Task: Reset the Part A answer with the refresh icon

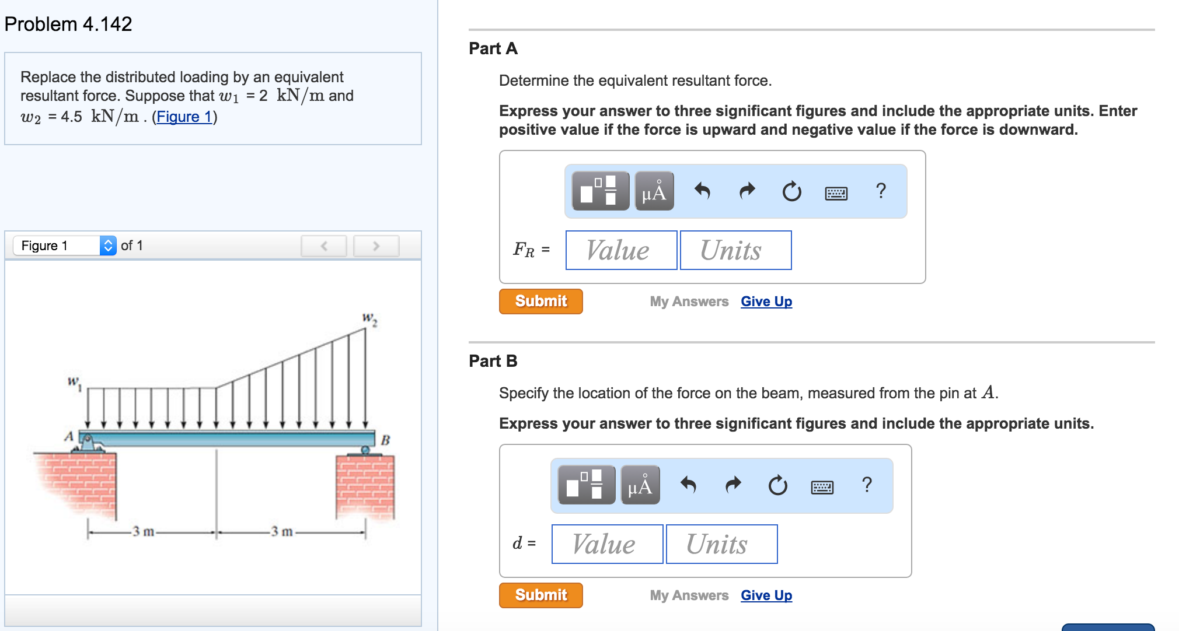Action: pos(791,191)
